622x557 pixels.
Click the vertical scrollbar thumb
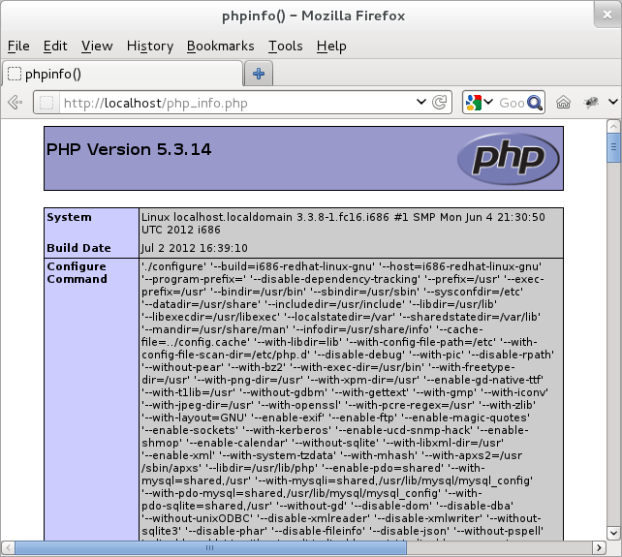click(613, 147)
